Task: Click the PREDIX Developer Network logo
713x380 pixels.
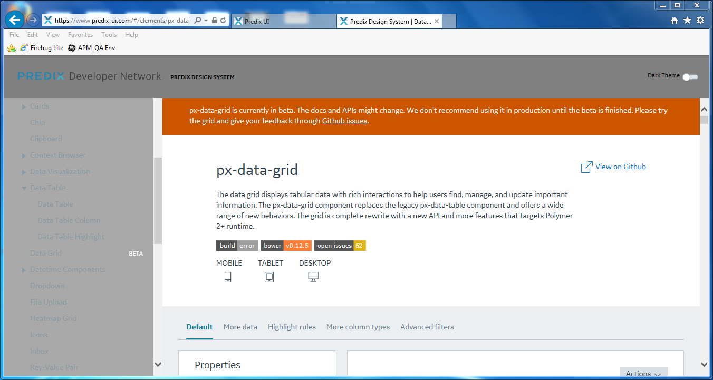Action: (x=89, y=76)
